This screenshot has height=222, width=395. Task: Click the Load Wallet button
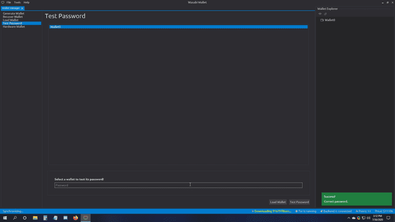click(278, 202)
